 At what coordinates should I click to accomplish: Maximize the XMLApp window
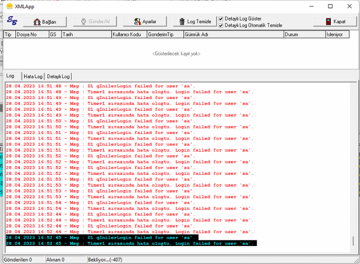tap(330, 6)
